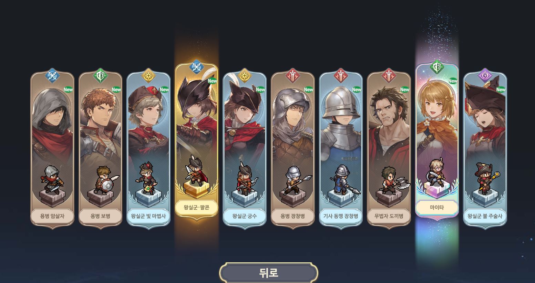Screen dimensions: 535x283
Task: Click the blue class icon atop 왕실군·팔콘 card
Action: click(x=196, y=67)
